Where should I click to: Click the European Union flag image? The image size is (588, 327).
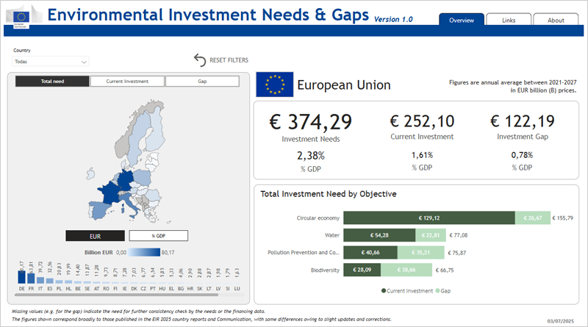(274, 85)
